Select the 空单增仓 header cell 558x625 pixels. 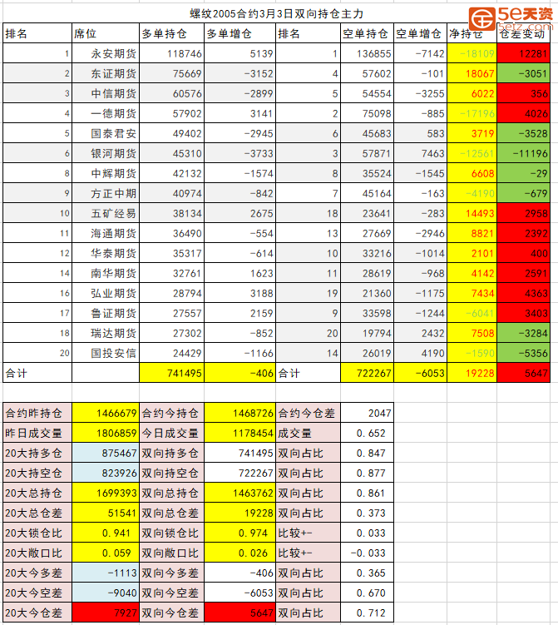(x=420, y=33)
